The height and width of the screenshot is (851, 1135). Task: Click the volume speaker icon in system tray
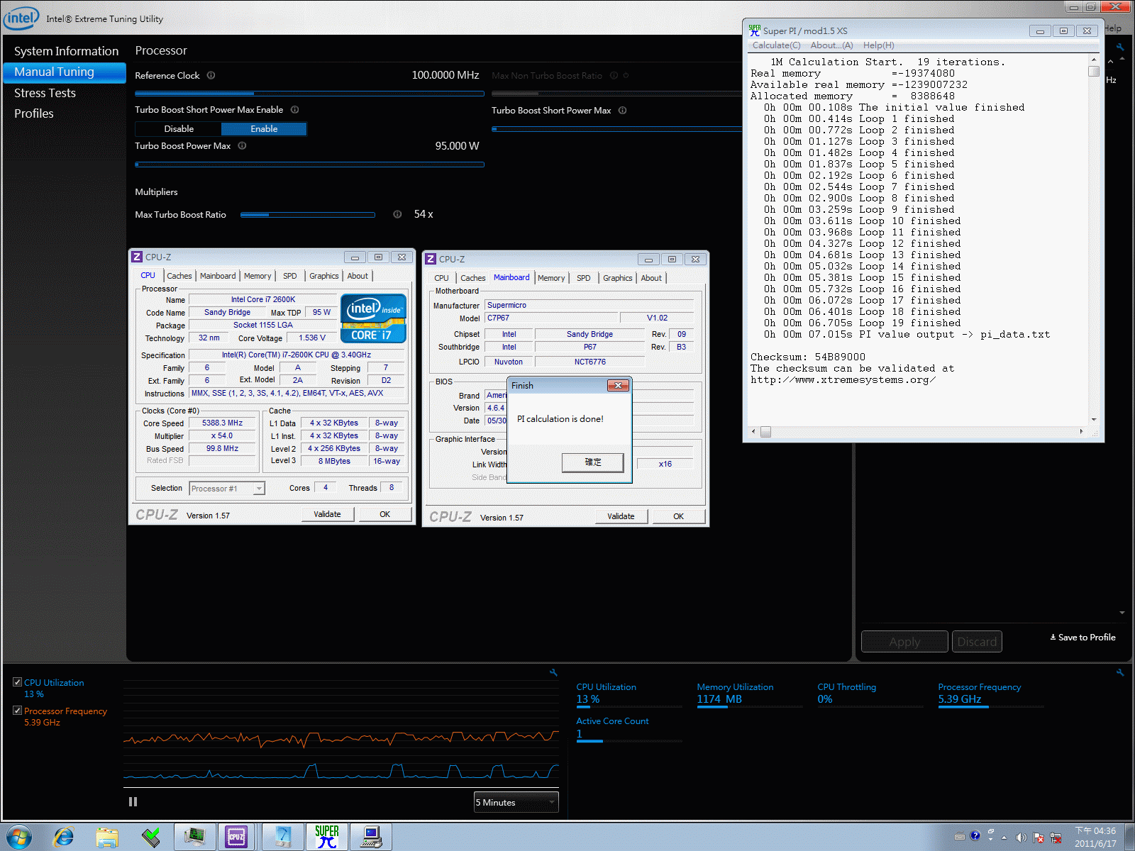click(1021, 838)
